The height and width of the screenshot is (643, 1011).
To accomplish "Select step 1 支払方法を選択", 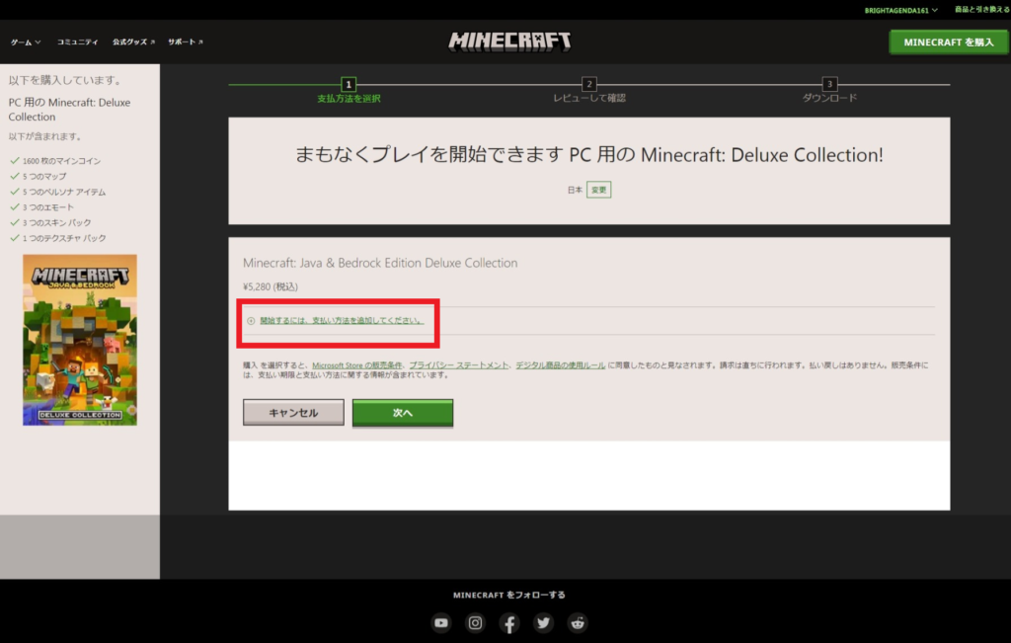I will [x=349, y=90].
